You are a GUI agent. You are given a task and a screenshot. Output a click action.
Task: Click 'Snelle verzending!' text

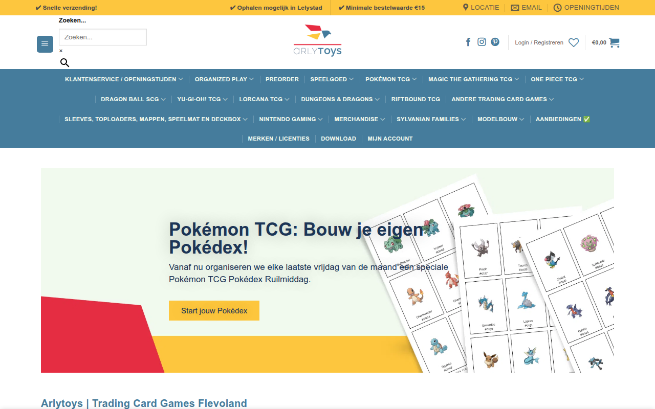click(66, 8)
